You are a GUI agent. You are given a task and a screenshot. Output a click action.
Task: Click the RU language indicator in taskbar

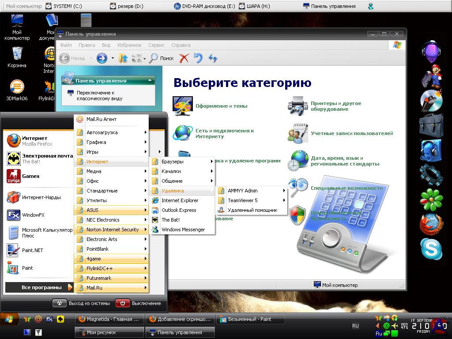(x=355, y=326)
